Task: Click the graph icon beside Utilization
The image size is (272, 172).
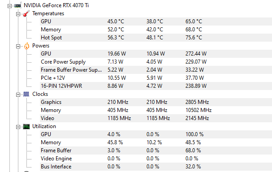Action: [26, 127]
